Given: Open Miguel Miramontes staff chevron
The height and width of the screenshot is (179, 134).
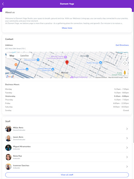Looking at the screenshot, I should (x=127, y=148).
